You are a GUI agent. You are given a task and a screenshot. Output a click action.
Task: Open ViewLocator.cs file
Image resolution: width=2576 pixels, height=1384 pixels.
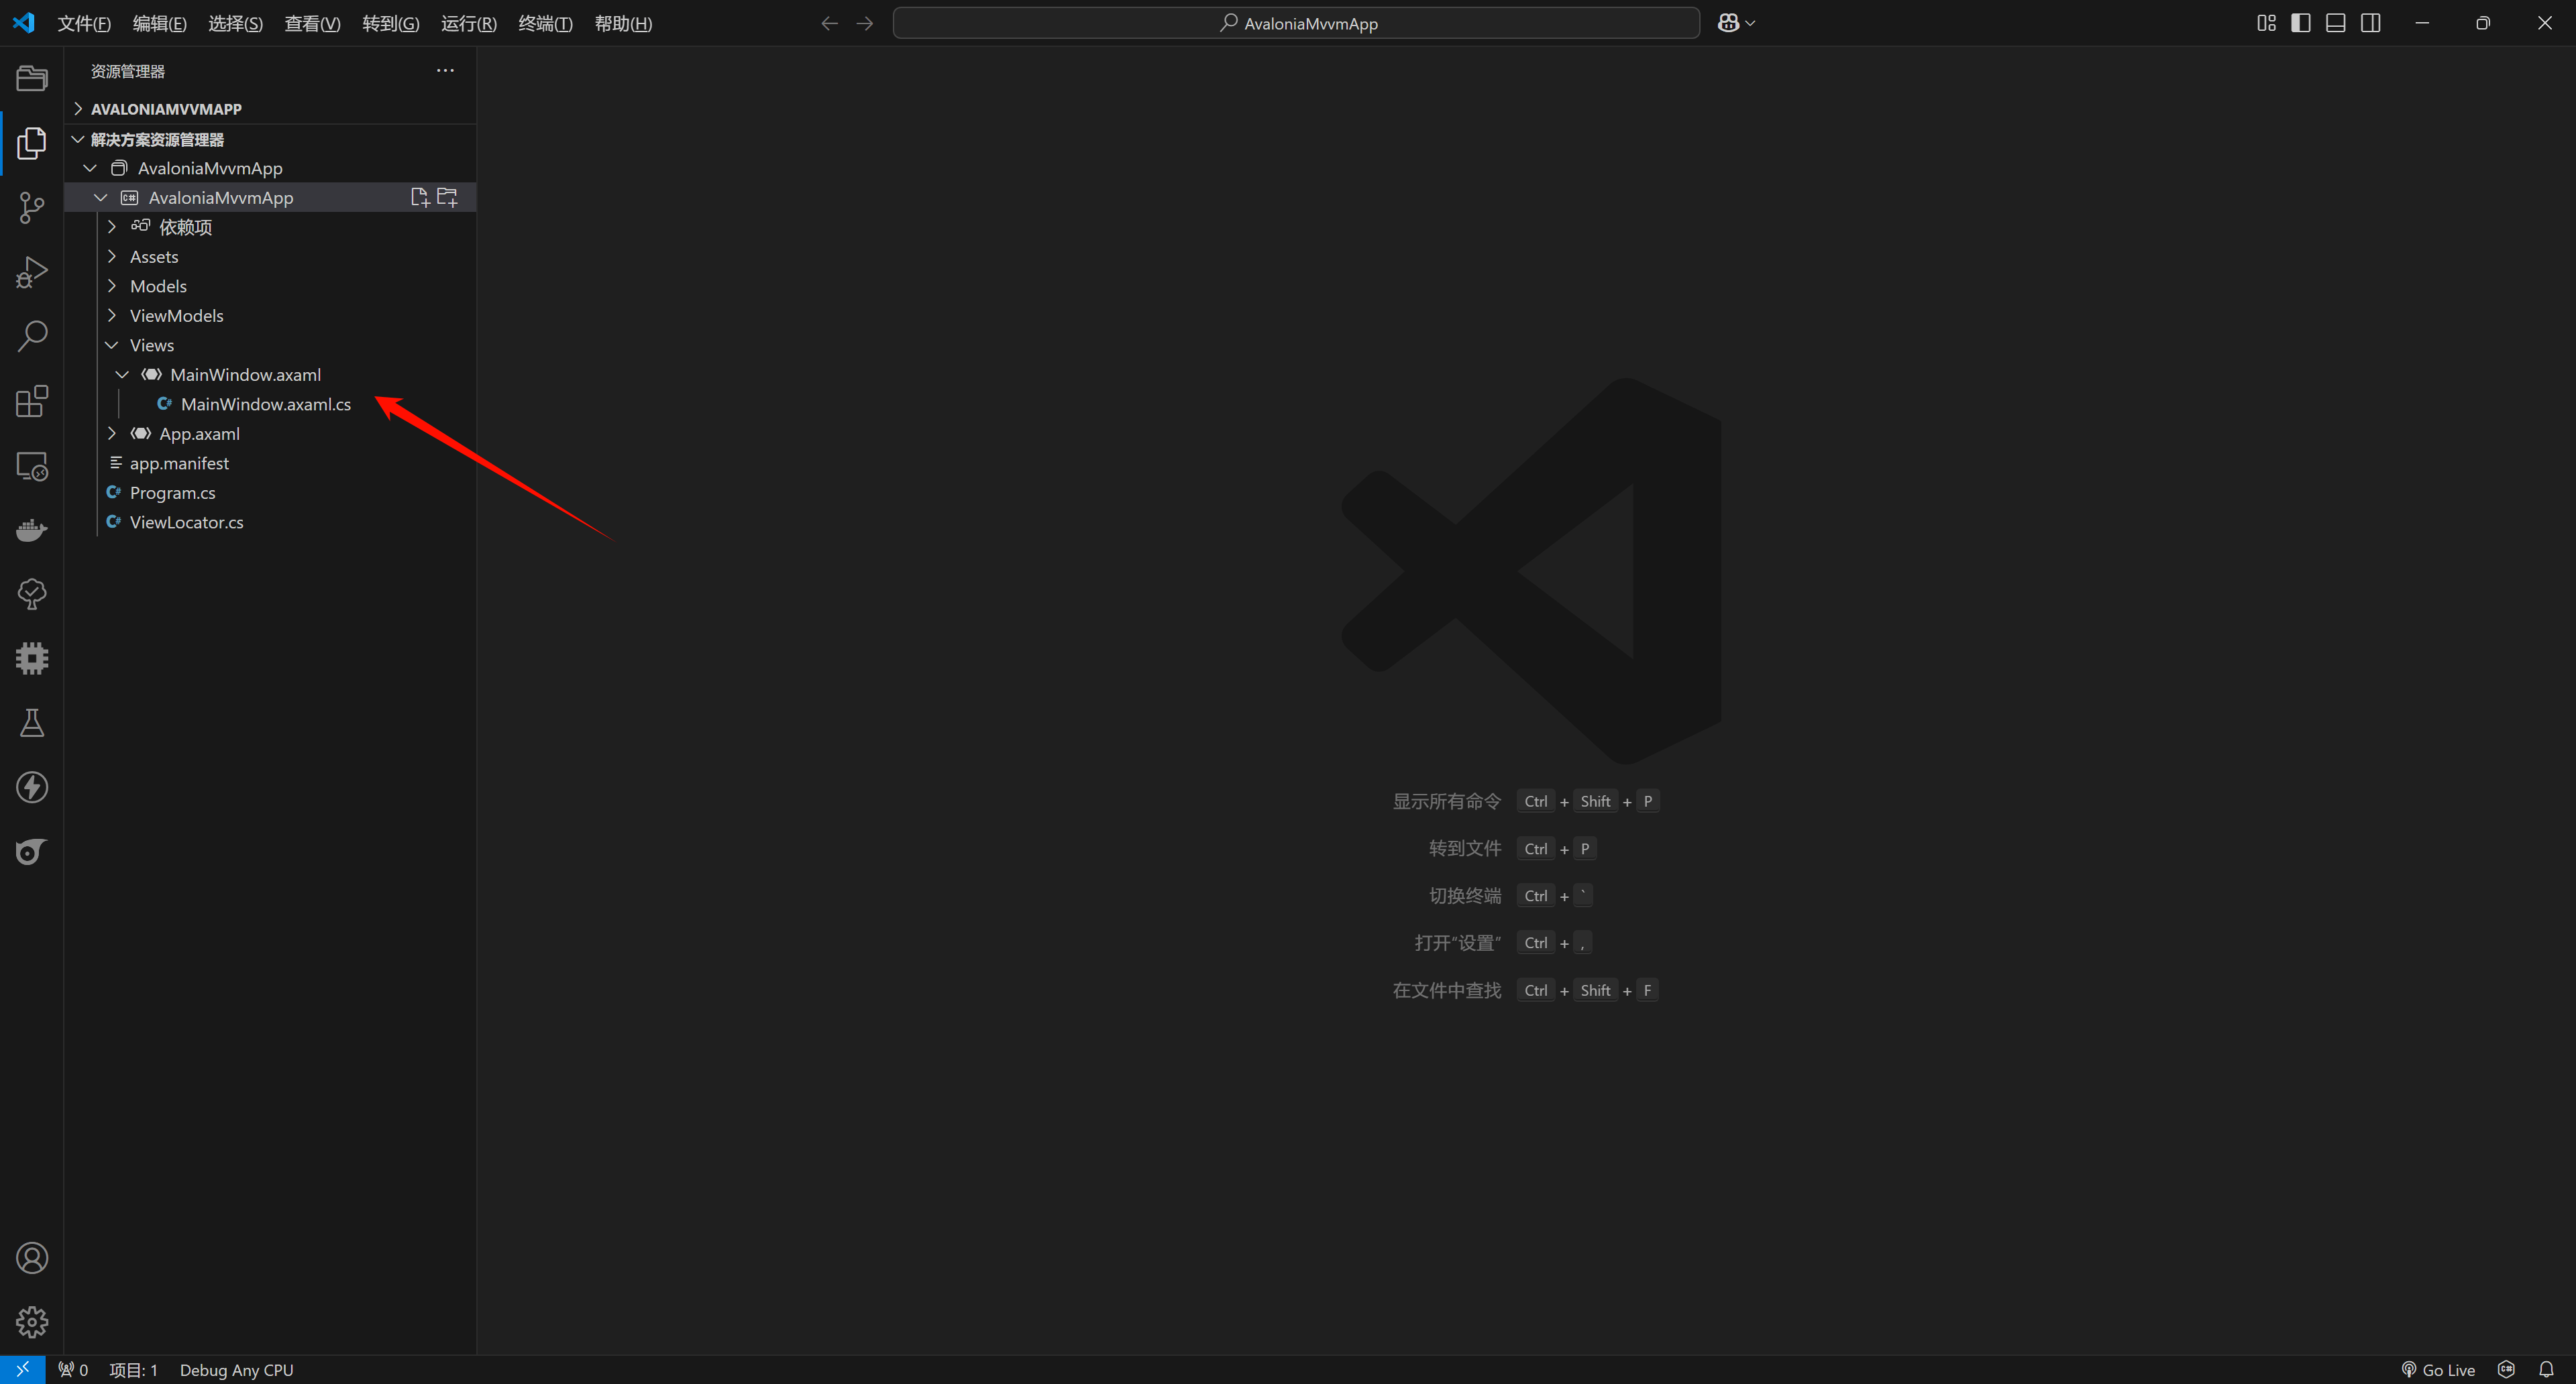tap(187, 522)
